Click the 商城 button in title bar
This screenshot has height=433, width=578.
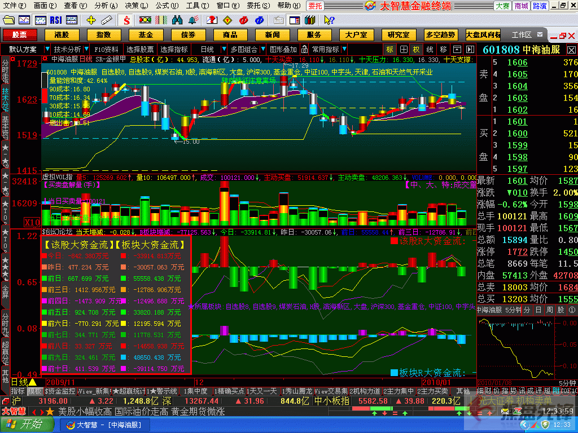[x=521, y=6]
